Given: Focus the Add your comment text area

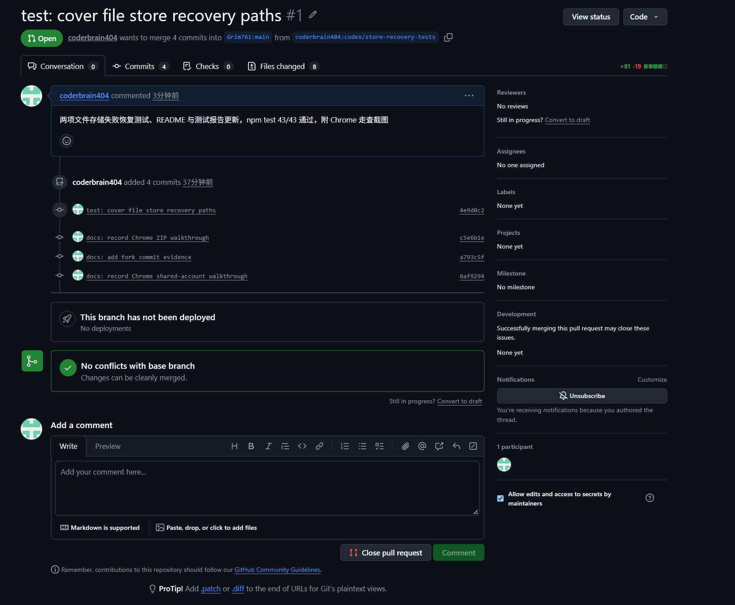Looking at the screenshot, I should coord(267,488).
